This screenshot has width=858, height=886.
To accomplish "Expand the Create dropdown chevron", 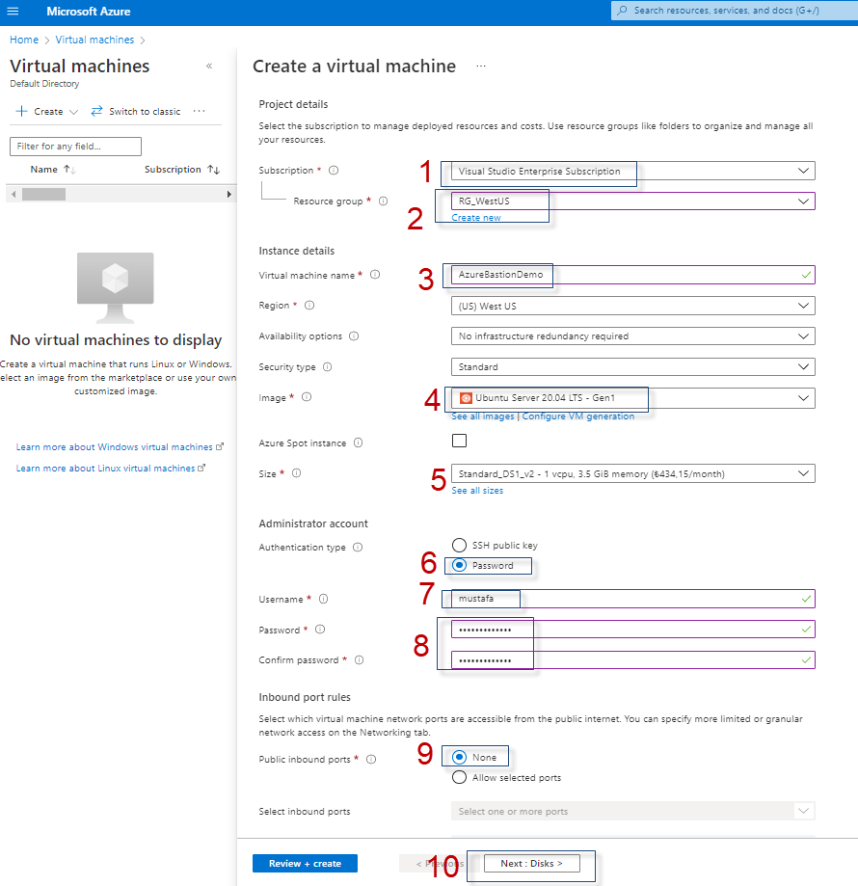I will click(73, 112).
